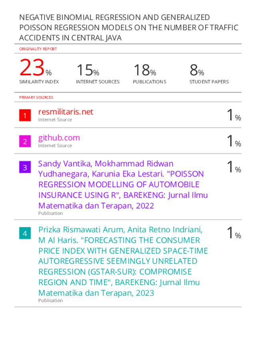Select the ORIGINALITY REPORT heading
The height and width of the screenshot is (337, 260).
[x=38, y=49]
